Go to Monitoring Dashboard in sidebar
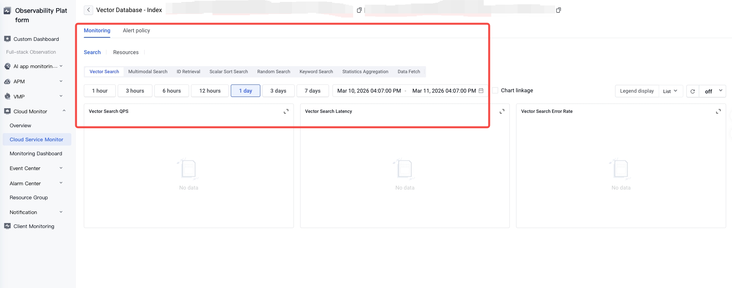The image size is (732, 288). [36, 154]
